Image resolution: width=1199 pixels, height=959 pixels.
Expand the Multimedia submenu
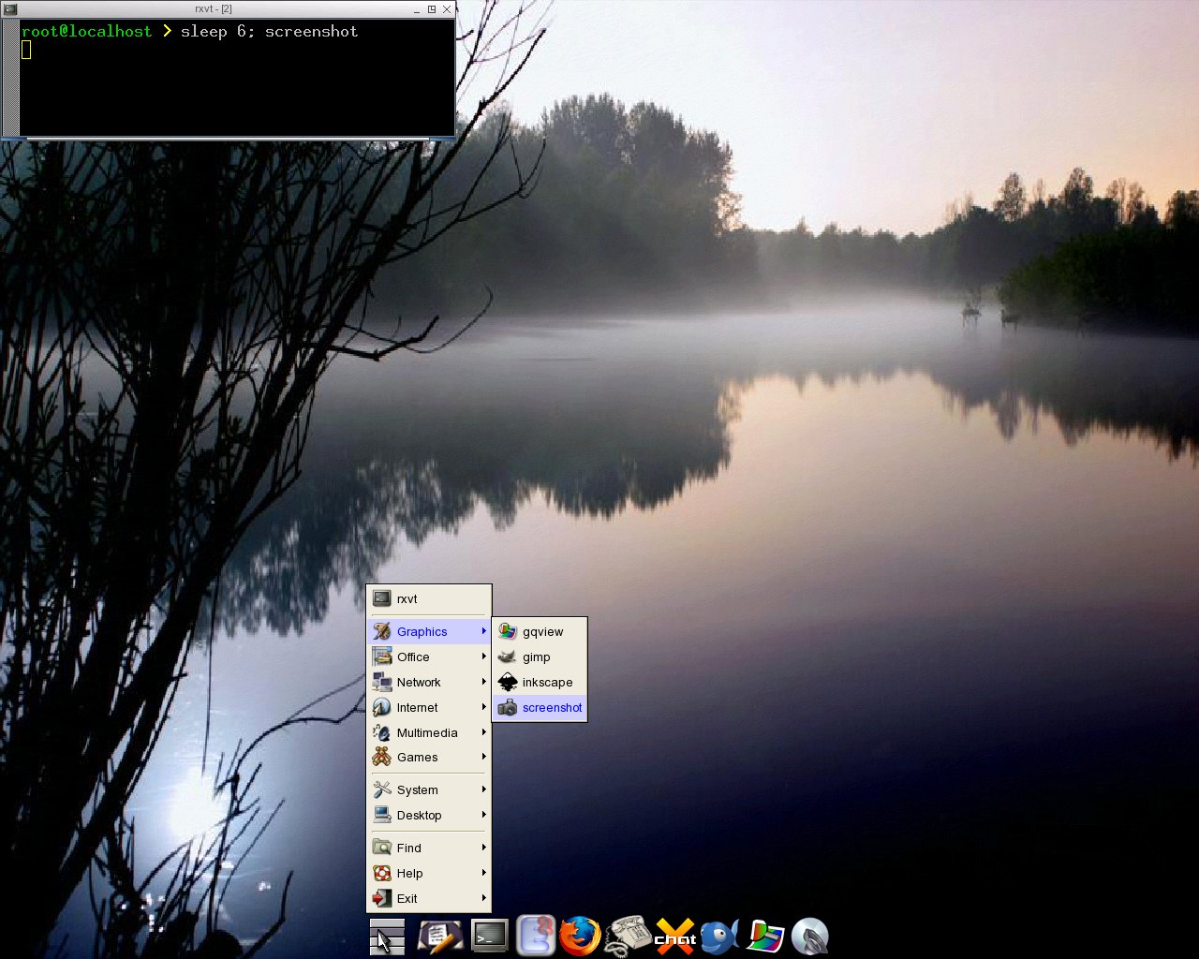click(x=428, y=732)
